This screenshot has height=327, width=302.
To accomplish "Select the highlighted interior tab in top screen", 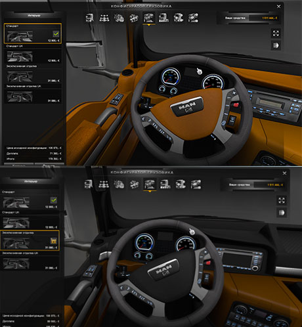I will tap(149, 18).
